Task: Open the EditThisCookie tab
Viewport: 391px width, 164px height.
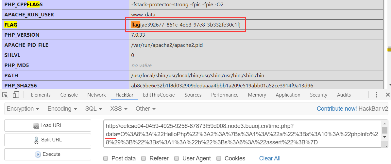Action: point(159,95)
